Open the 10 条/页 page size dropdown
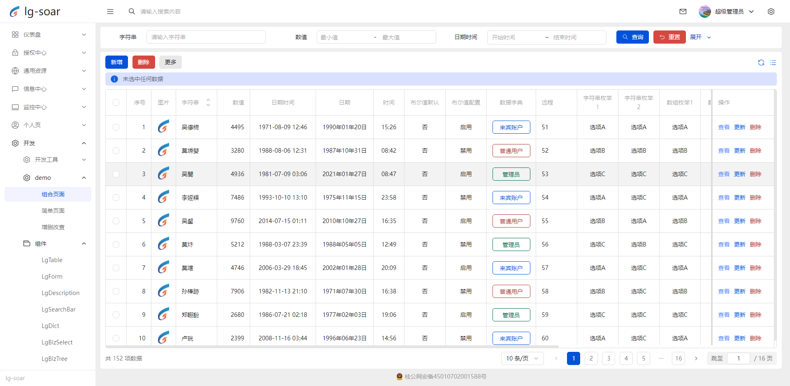The height and width of the screenshot is (386, 790). click(522, 358)
